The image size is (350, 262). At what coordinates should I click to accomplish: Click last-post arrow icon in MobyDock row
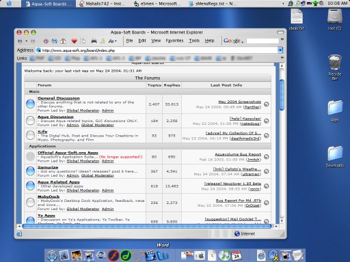click(266, 203)
